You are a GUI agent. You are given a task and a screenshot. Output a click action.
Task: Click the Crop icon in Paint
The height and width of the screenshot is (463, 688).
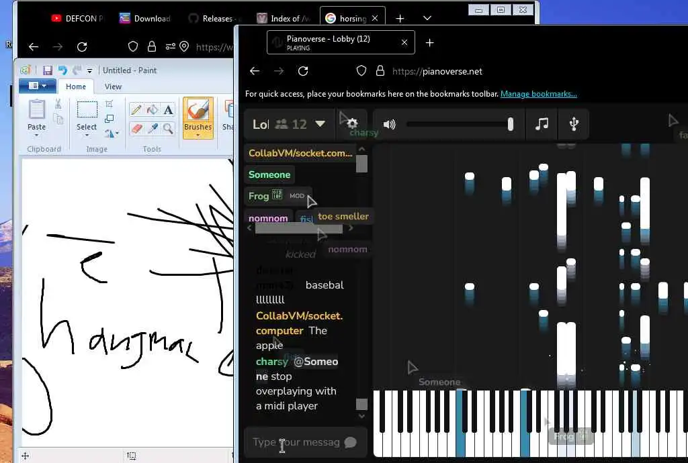110,104
